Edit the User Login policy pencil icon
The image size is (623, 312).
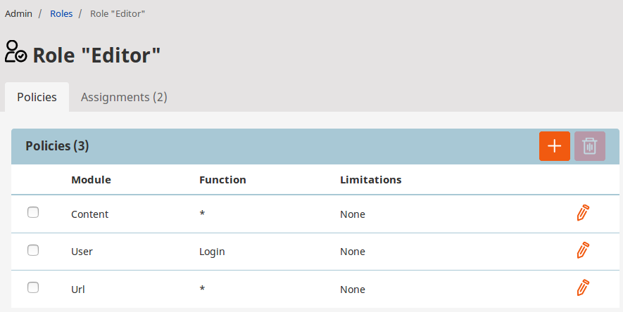[582, 250]
